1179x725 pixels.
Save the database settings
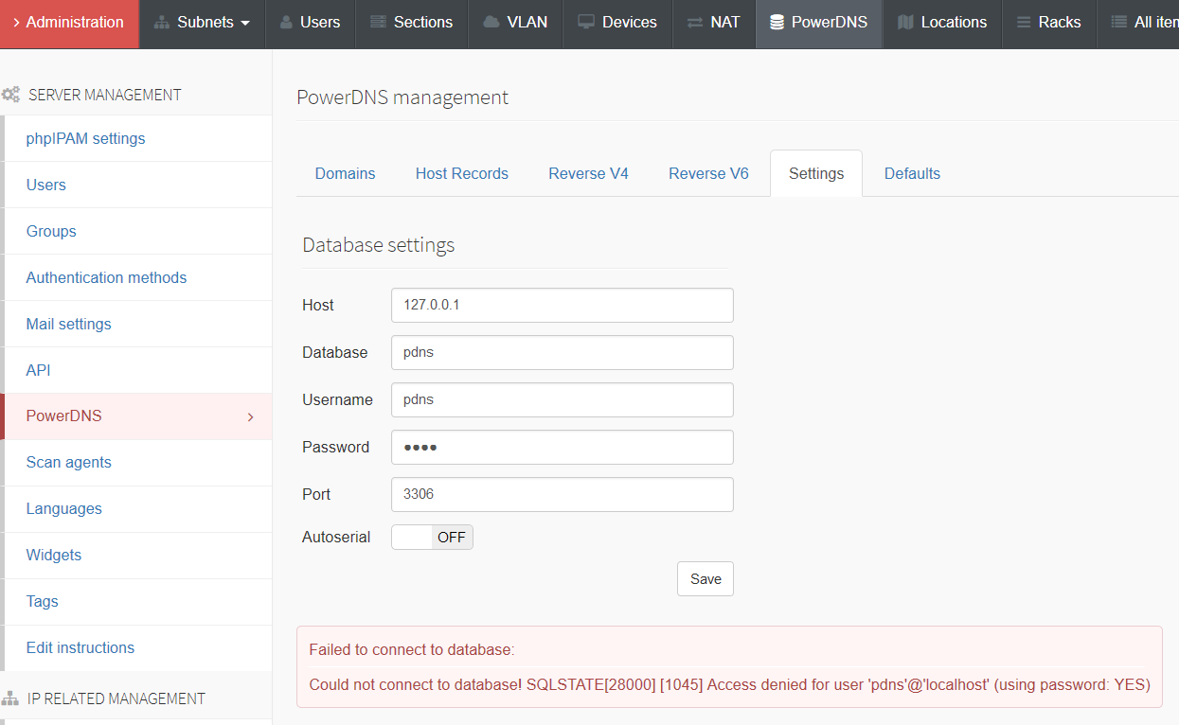705,579
